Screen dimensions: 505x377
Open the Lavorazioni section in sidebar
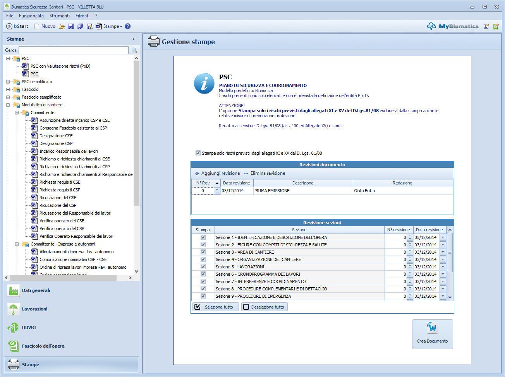[x=34, y=309]
